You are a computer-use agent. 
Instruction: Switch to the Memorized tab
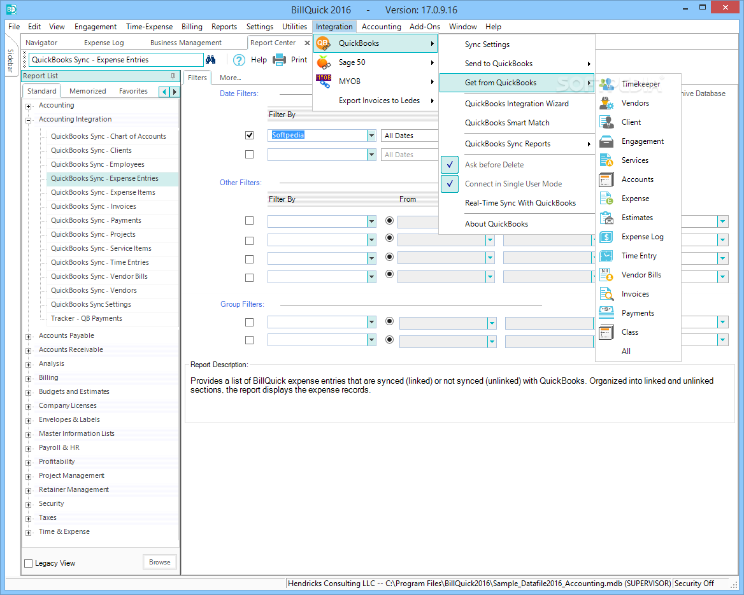88,91
